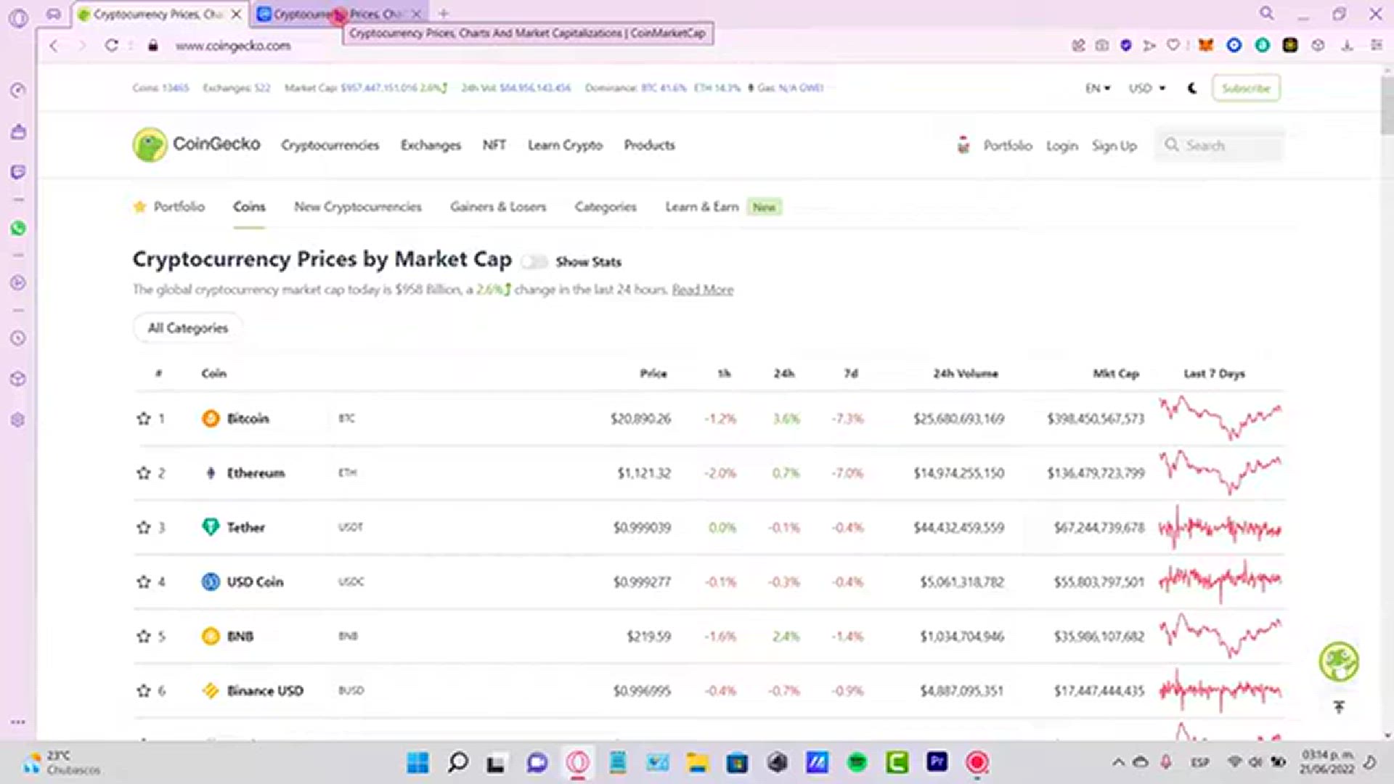The image size is (1394, 784).
Task: Favorite Tether with its star icon
Action: pos(143,528)
